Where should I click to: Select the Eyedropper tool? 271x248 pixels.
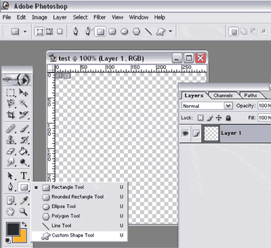coord(24,201)
